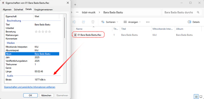Toggle the Details pane button
204x99 pixels.
[194, 22]
